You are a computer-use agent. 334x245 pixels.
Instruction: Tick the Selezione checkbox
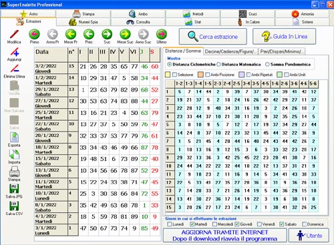click(x=174, y=75)
